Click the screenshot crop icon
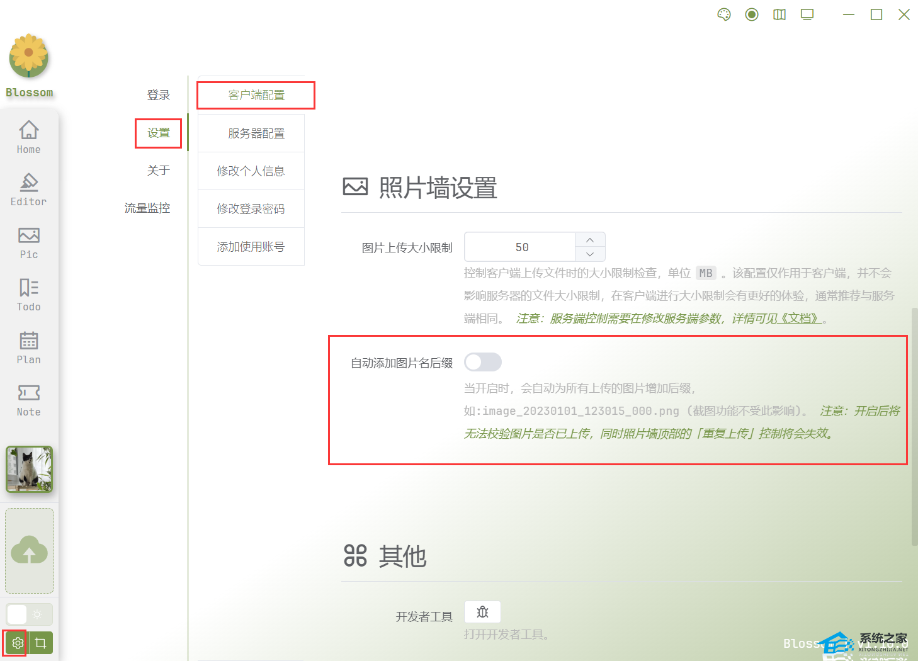The width and height of the screenshot is (918, 661). (x=41, y=643)
